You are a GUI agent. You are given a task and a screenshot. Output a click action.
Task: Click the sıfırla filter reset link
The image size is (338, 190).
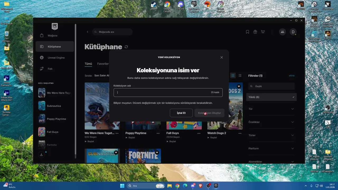(292, 76)
